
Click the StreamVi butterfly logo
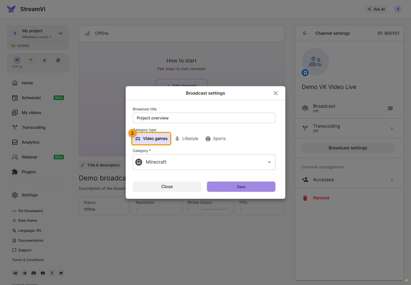click(x=11, y=9)
